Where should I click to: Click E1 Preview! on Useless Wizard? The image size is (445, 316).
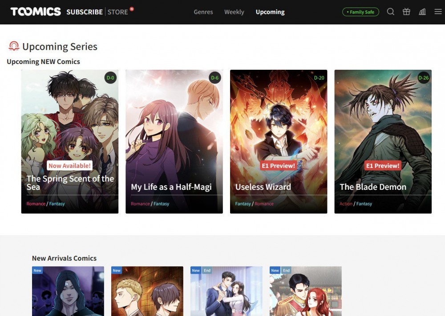pyautogui.click(x=278, y=165)
